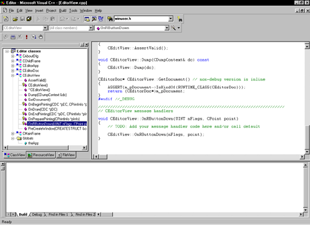Expand the CChildFrame class node
Image resolution: width=310 pixels, height=225 pixels.
pyautogui.click(x=13, y=61)
